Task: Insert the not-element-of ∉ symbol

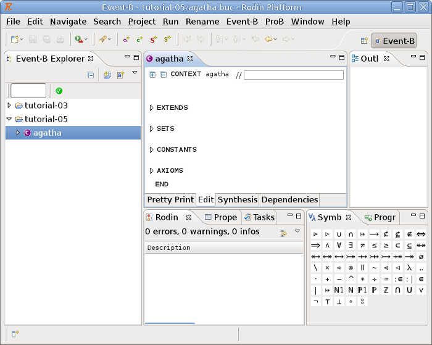Action: (409, 235)
